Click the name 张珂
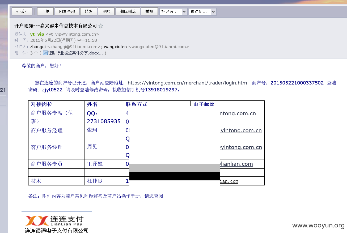 point(92,130)
